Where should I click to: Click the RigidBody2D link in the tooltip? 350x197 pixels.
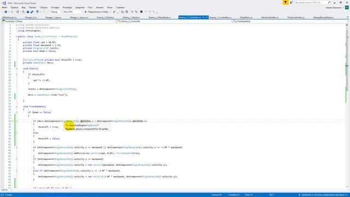coord(92,125)
